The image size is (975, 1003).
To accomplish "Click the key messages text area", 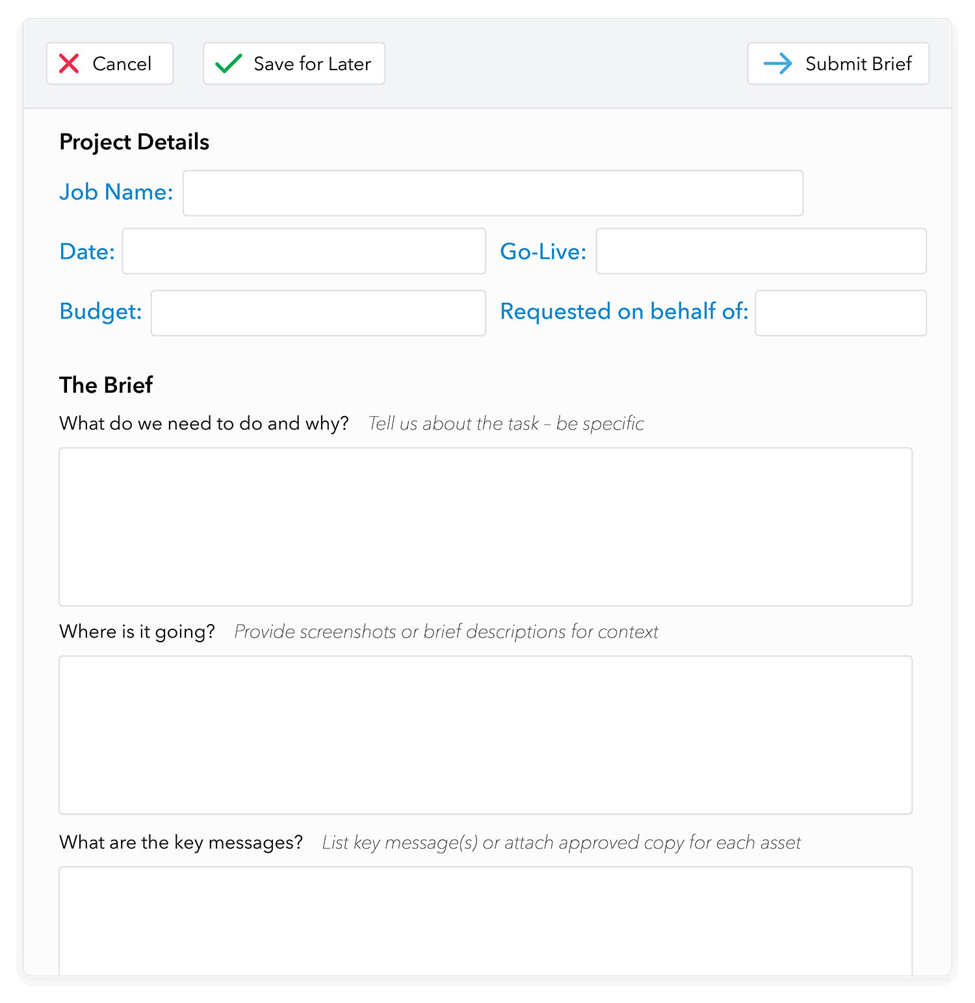I will 486,921.
